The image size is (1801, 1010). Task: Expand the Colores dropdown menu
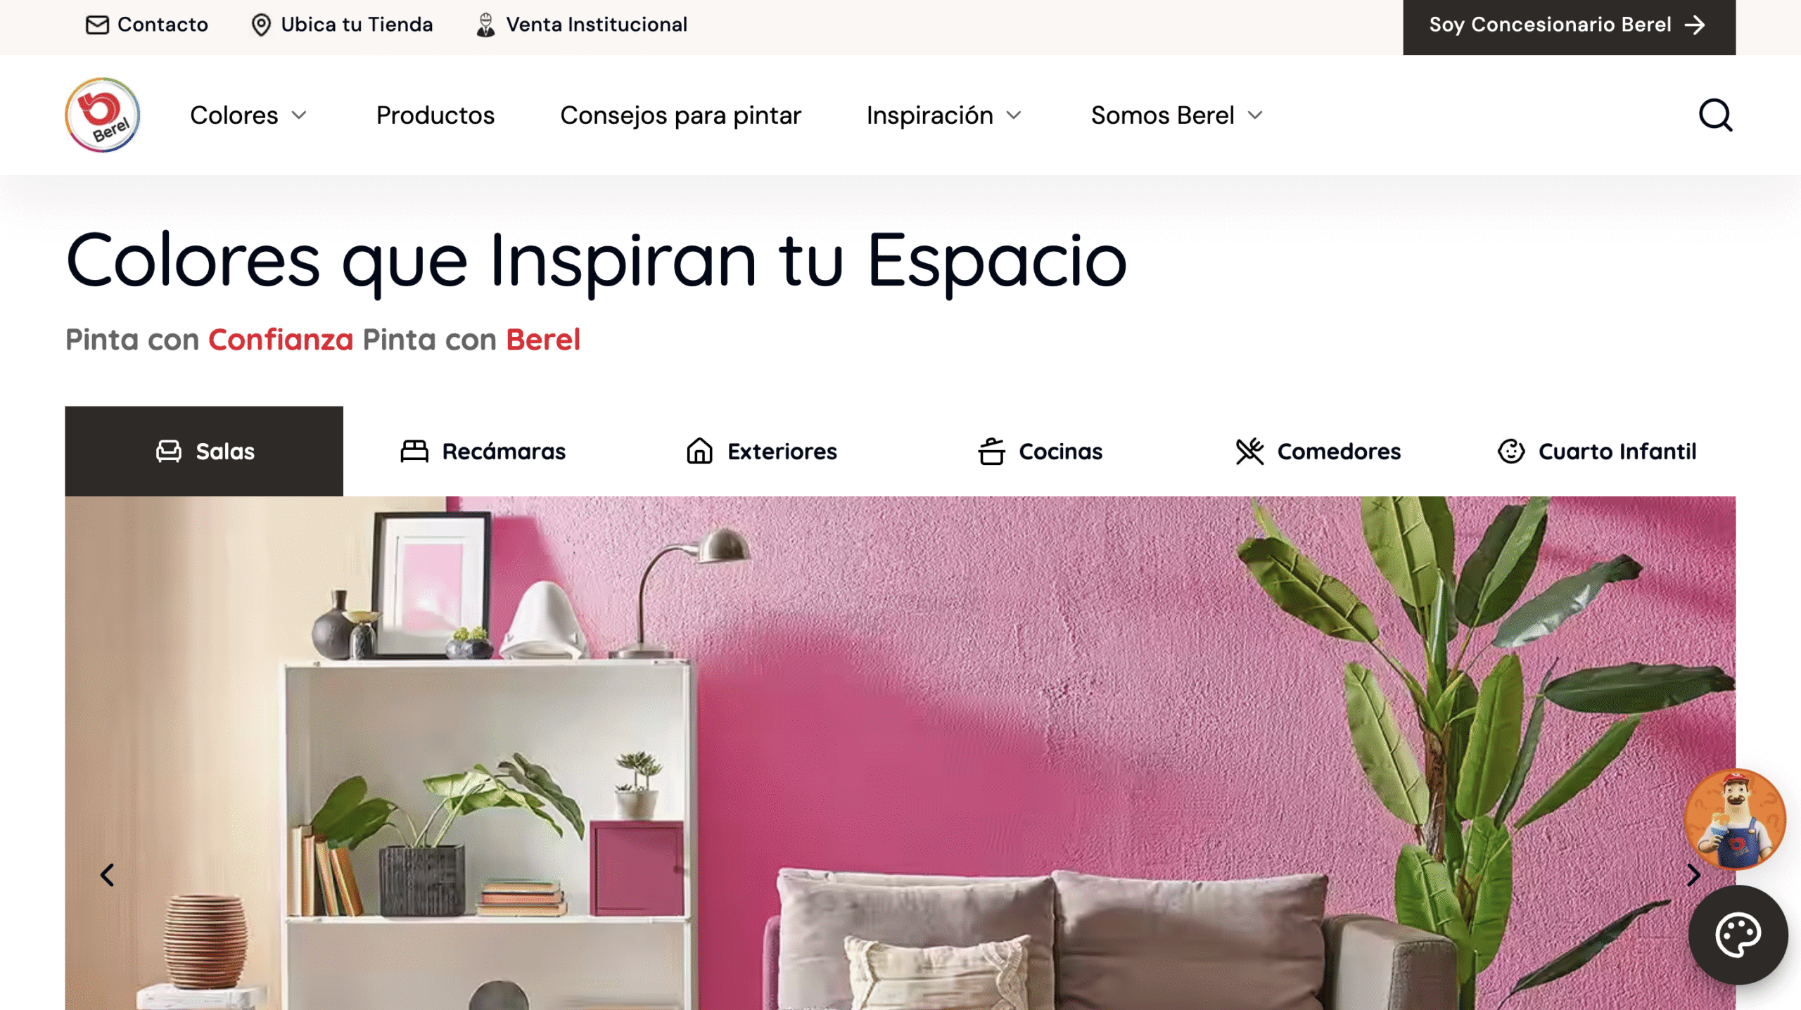point(248,115)
